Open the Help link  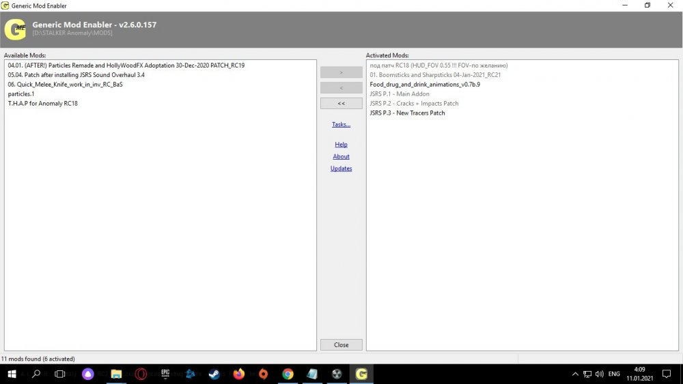tap(341, 145)
